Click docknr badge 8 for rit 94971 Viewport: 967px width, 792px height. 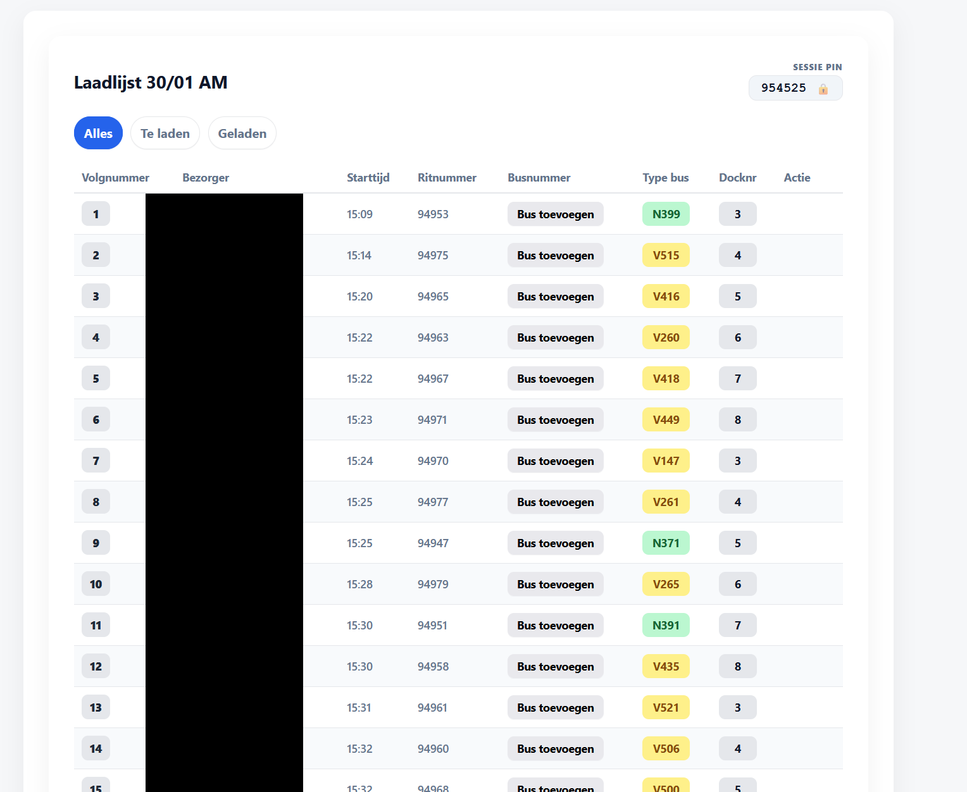[737, 419]
